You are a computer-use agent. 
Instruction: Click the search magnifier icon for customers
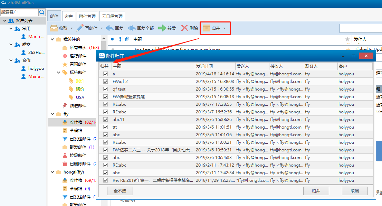pyautogui.click(x=42, y=12)
